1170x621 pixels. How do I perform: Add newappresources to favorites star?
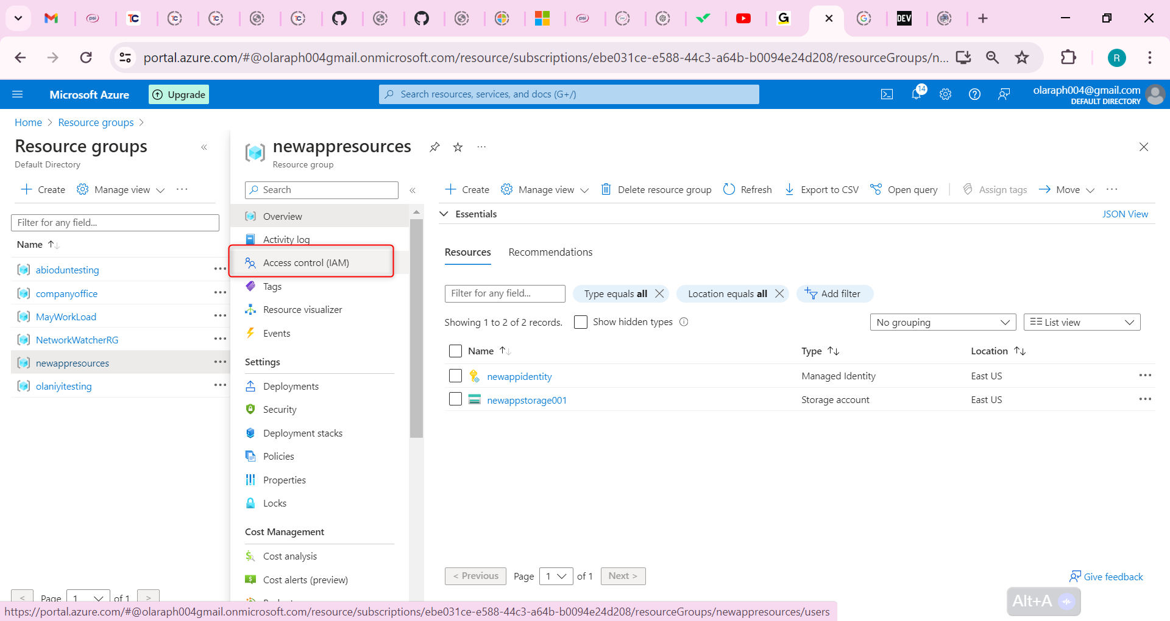coord(458,147)
